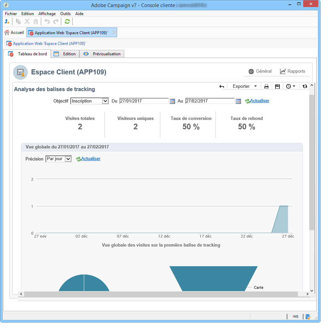Image resolution: width=328 pixels, height=331 pixels.
Task: Switch to the Edition tab
Action: 65,54
